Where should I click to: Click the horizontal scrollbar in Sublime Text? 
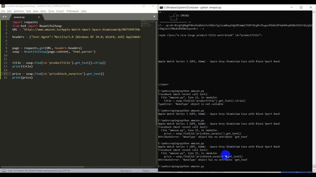(42, 167)
